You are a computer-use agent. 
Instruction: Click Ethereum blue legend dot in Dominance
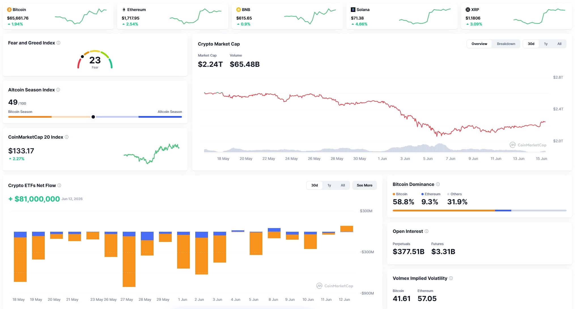pos(423,194)
